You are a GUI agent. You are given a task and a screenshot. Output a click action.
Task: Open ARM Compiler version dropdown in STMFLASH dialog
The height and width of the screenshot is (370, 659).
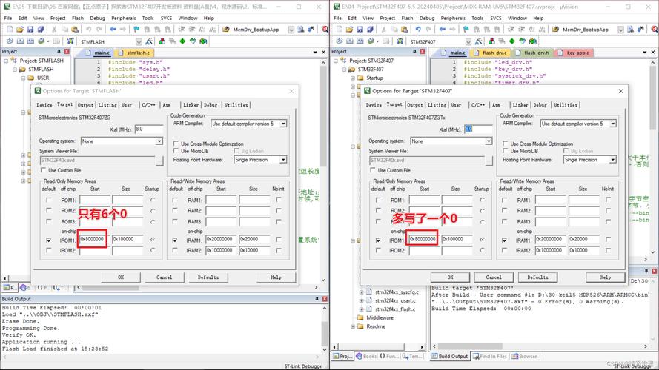pyautogui.click(x=283, y=124)
